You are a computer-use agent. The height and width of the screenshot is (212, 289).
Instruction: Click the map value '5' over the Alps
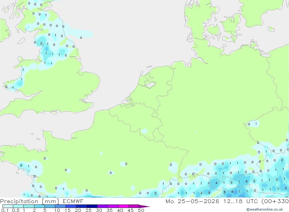247,182
